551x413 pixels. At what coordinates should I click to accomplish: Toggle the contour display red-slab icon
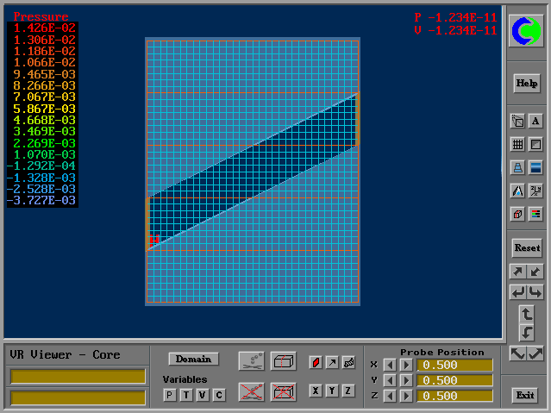(316, 363)
